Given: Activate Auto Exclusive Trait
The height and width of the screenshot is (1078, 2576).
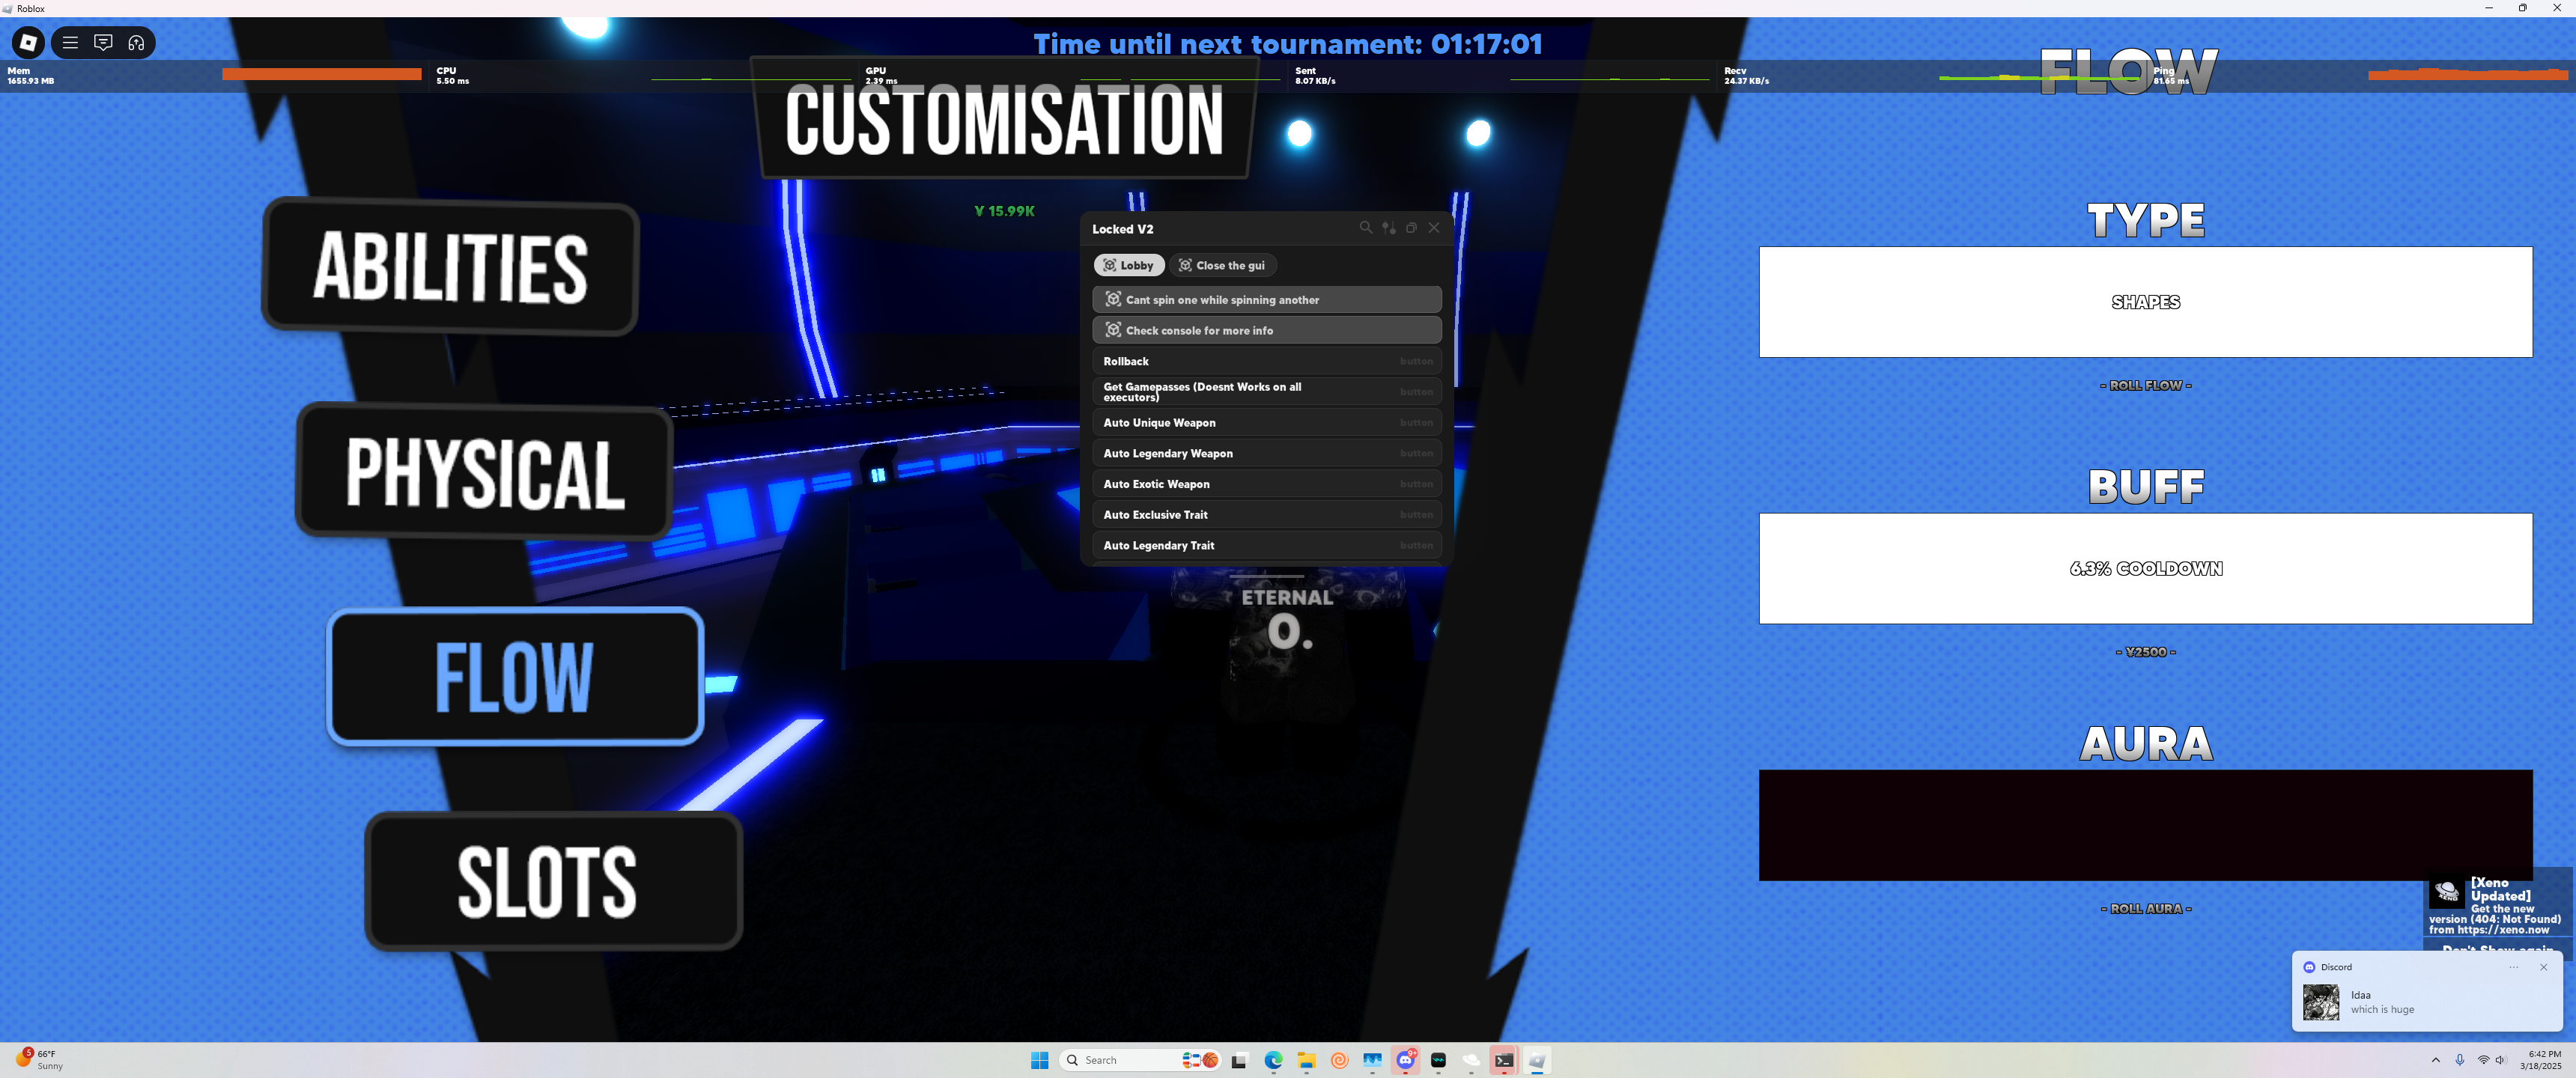Looking at the screenshot, I should [x=1266, y=515].
